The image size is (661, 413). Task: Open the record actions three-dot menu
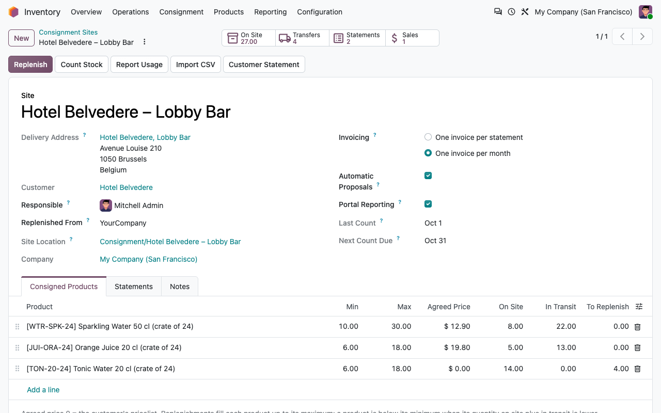click(x=145, y=42)
